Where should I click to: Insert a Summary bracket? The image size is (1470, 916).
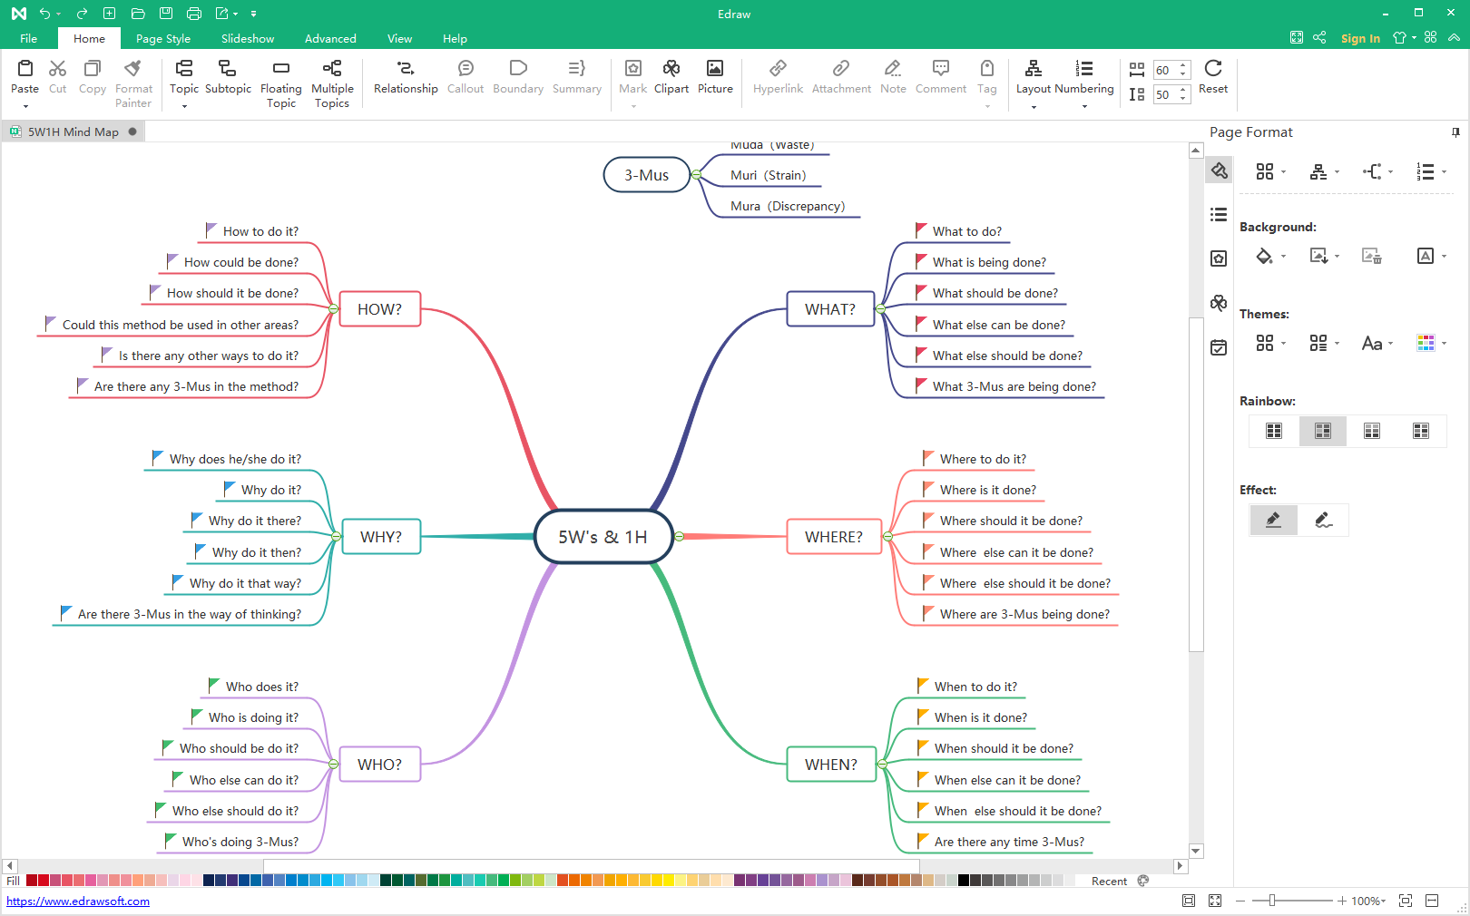click(x=576, y=77)
